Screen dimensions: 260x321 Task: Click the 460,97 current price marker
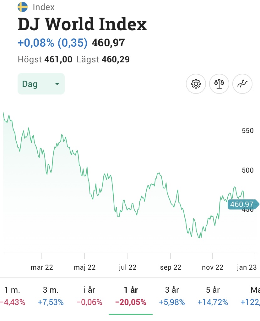[x=242, y=204]
